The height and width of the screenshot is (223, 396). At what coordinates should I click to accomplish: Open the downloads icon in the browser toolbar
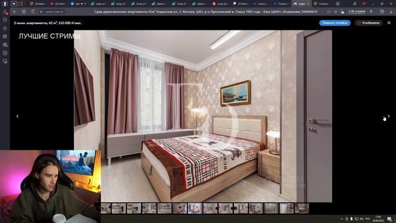tap(392, 12)
